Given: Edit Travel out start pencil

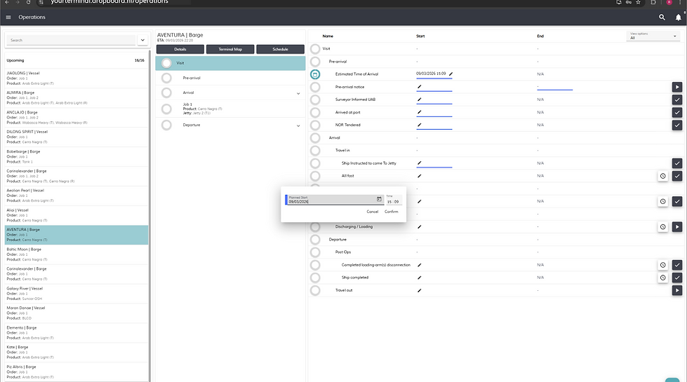Looking at the screenshot, I should tap(420, 290).
